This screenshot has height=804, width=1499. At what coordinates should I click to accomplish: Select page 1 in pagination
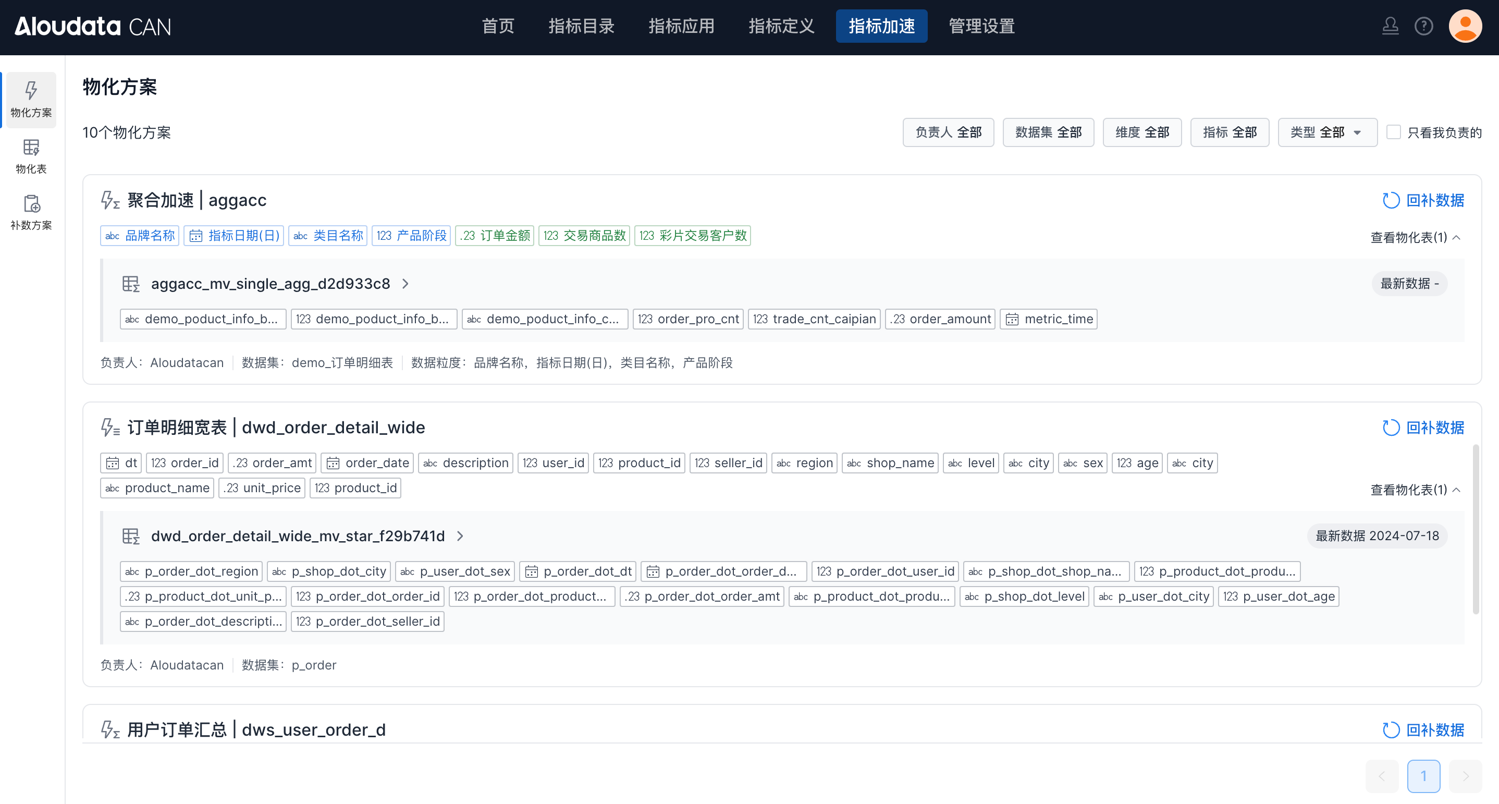click(x=1423, y=775)
